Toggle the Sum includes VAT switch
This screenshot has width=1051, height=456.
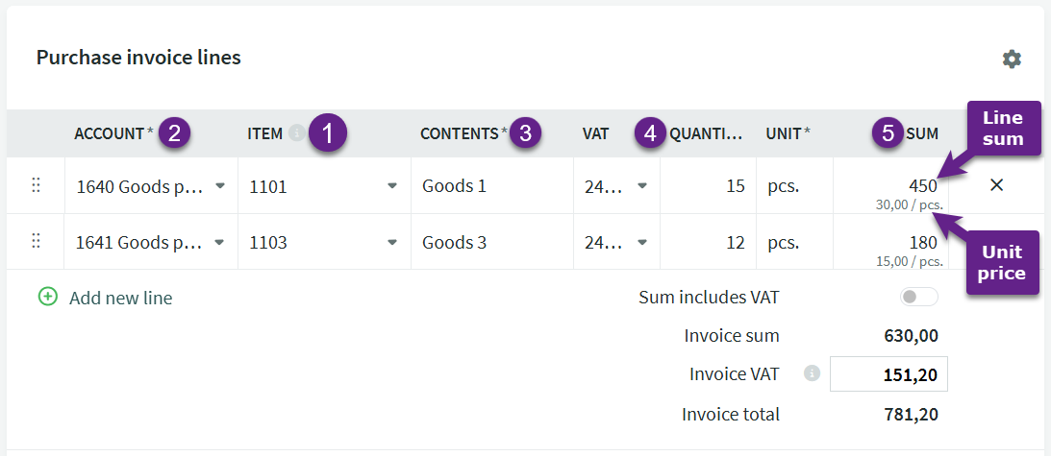[x=918, y=298]
